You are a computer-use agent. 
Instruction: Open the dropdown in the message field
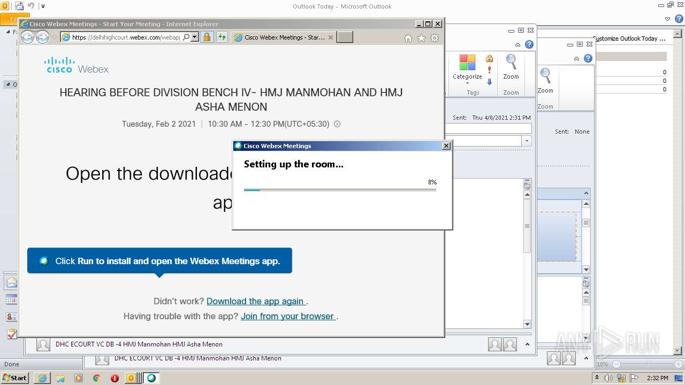pyautogui.click(x=527, y=141)
